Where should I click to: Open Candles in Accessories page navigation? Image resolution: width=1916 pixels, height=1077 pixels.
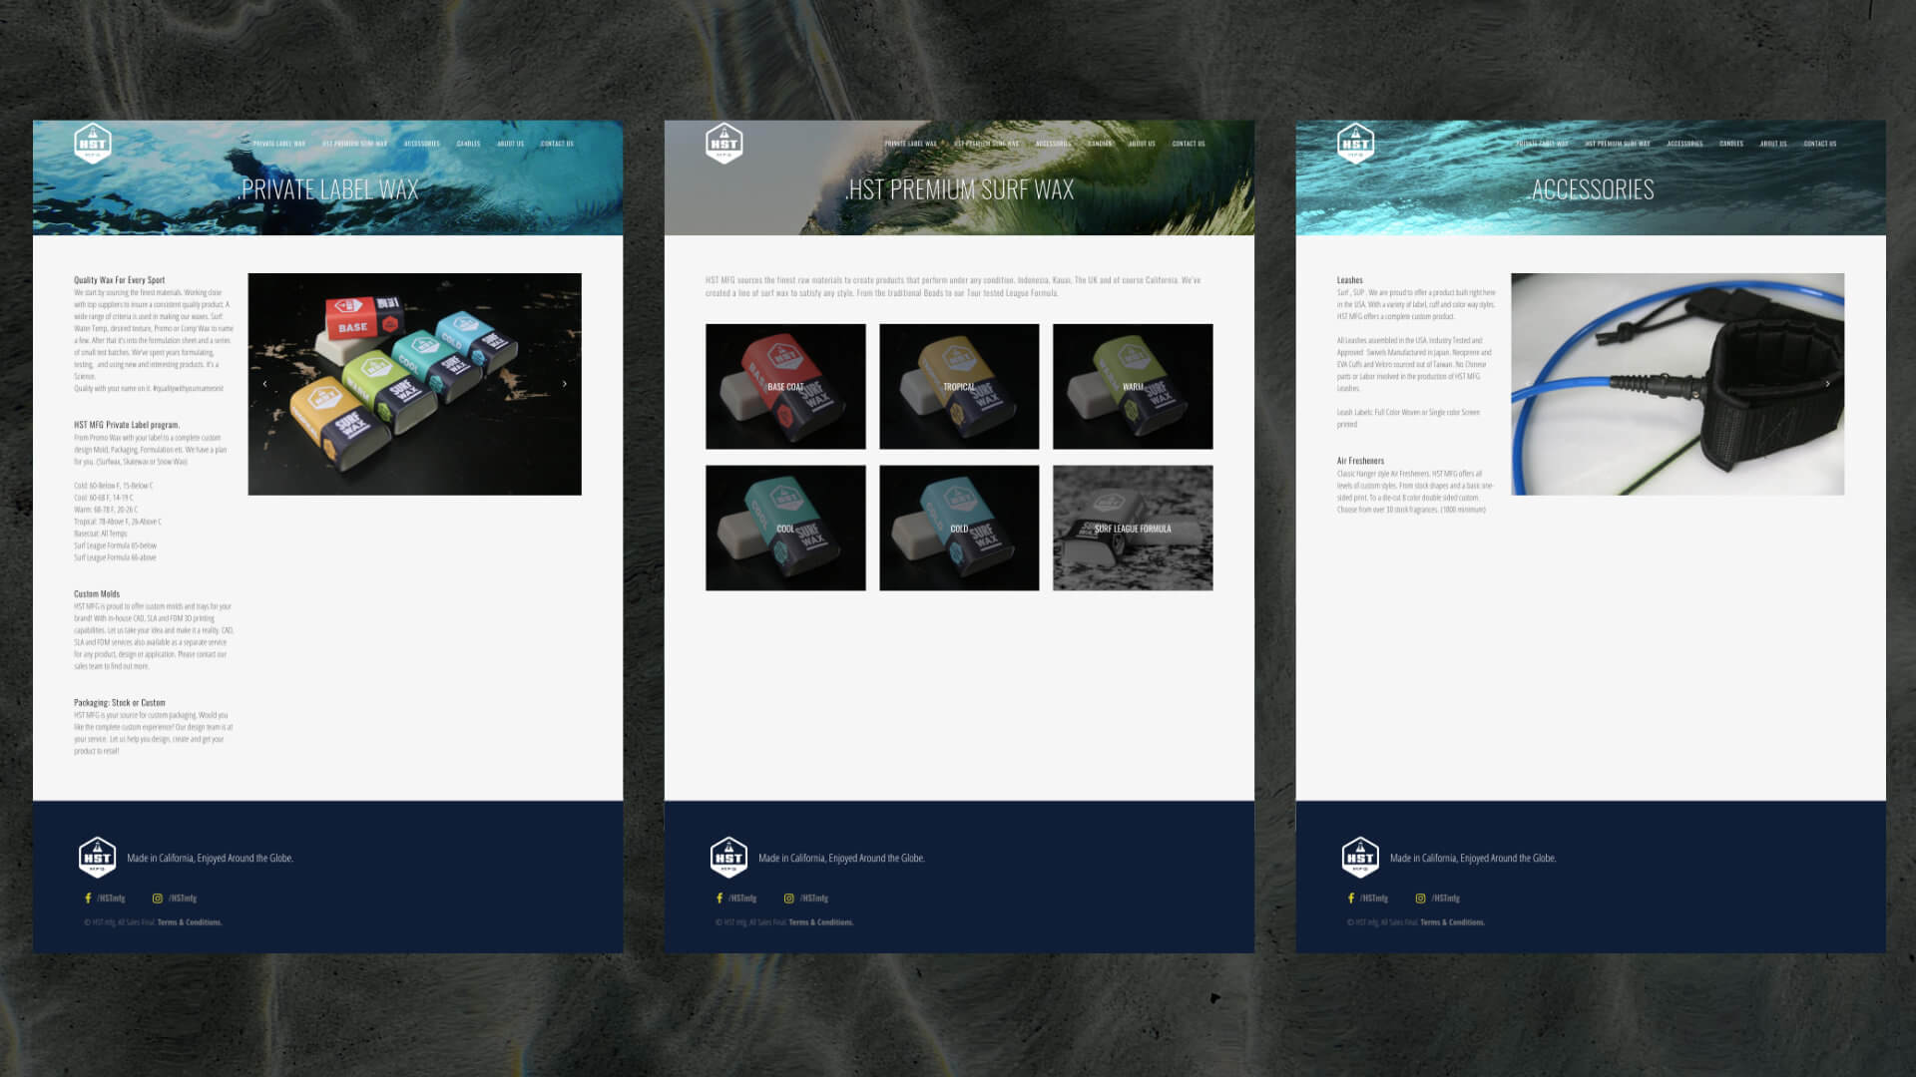pyautogui.click(x=1732, y=144)
